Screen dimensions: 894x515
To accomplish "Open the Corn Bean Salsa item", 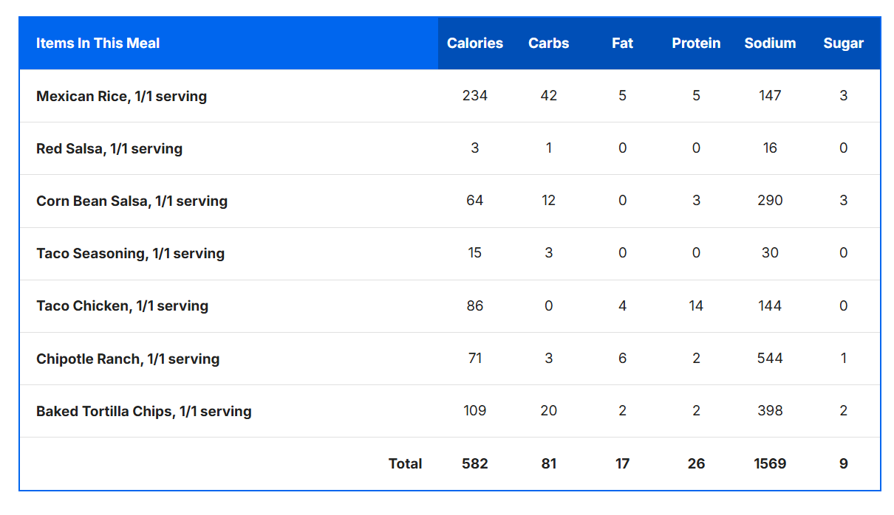I will point(132,201).
